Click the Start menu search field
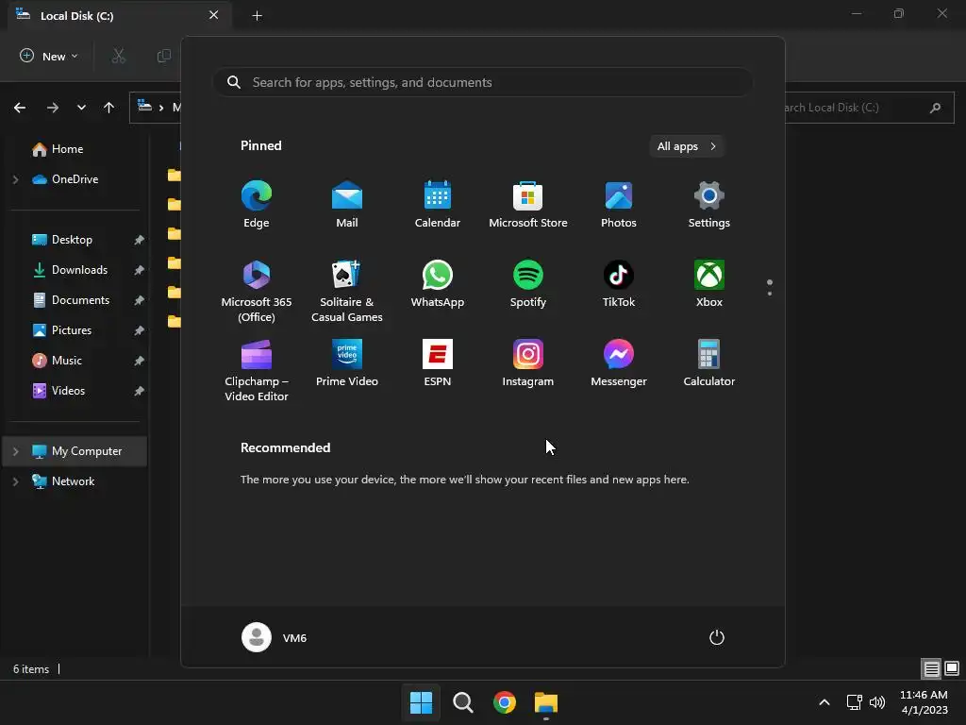 [x=483, y=83]
